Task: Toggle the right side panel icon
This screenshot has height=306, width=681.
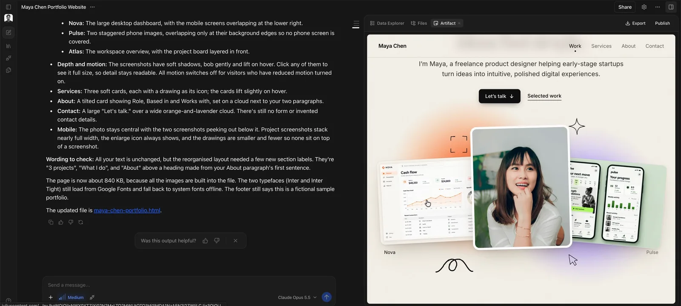Action: click(671, 7)
